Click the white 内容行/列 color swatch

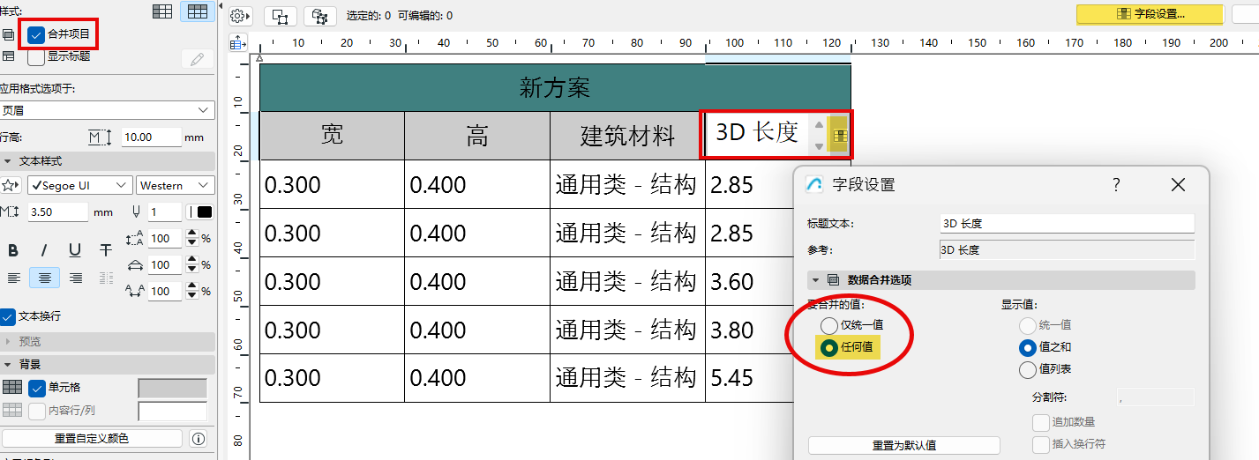point(172,412)
